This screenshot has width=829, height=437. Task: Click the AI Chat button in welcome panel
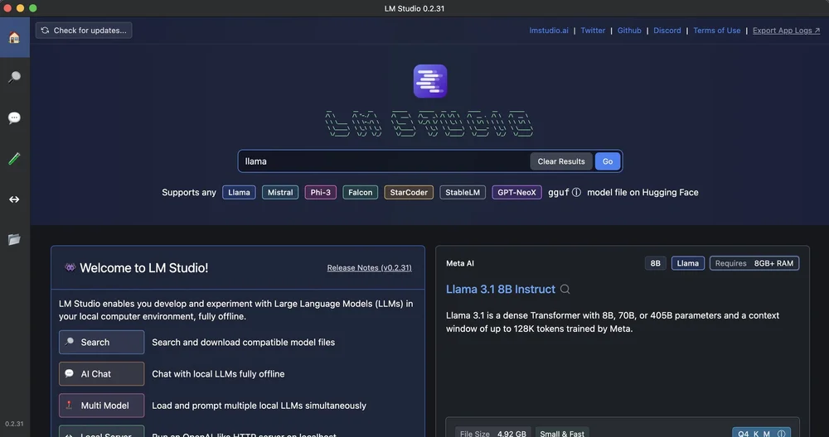tap(101, 373)
